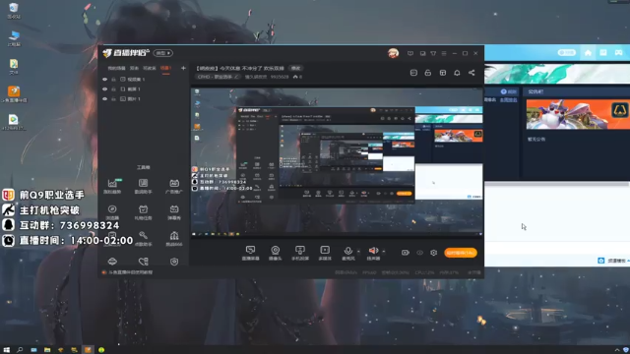The height and width of the screenshot is (354, 630).
Task: Open the usage tutorial link at the bottom left
Action: click(x=131, y=272)
